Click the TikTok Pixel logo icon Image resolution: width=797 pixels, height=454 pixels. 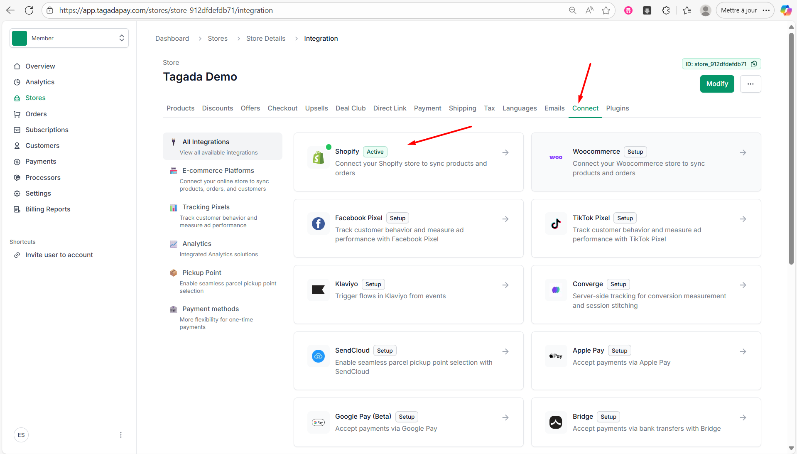[x=556, y=224]
